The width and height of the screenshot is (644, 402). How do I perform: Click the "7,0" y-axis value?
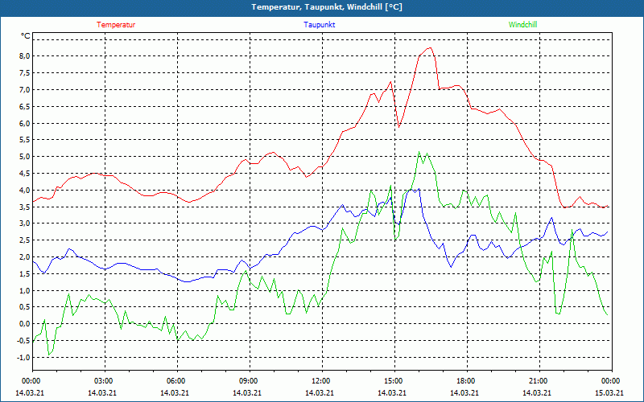click(26, 90)
